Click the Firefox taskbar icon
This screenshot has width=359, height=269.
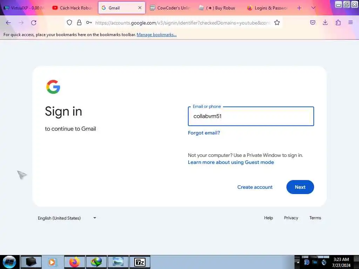point(75,262)
